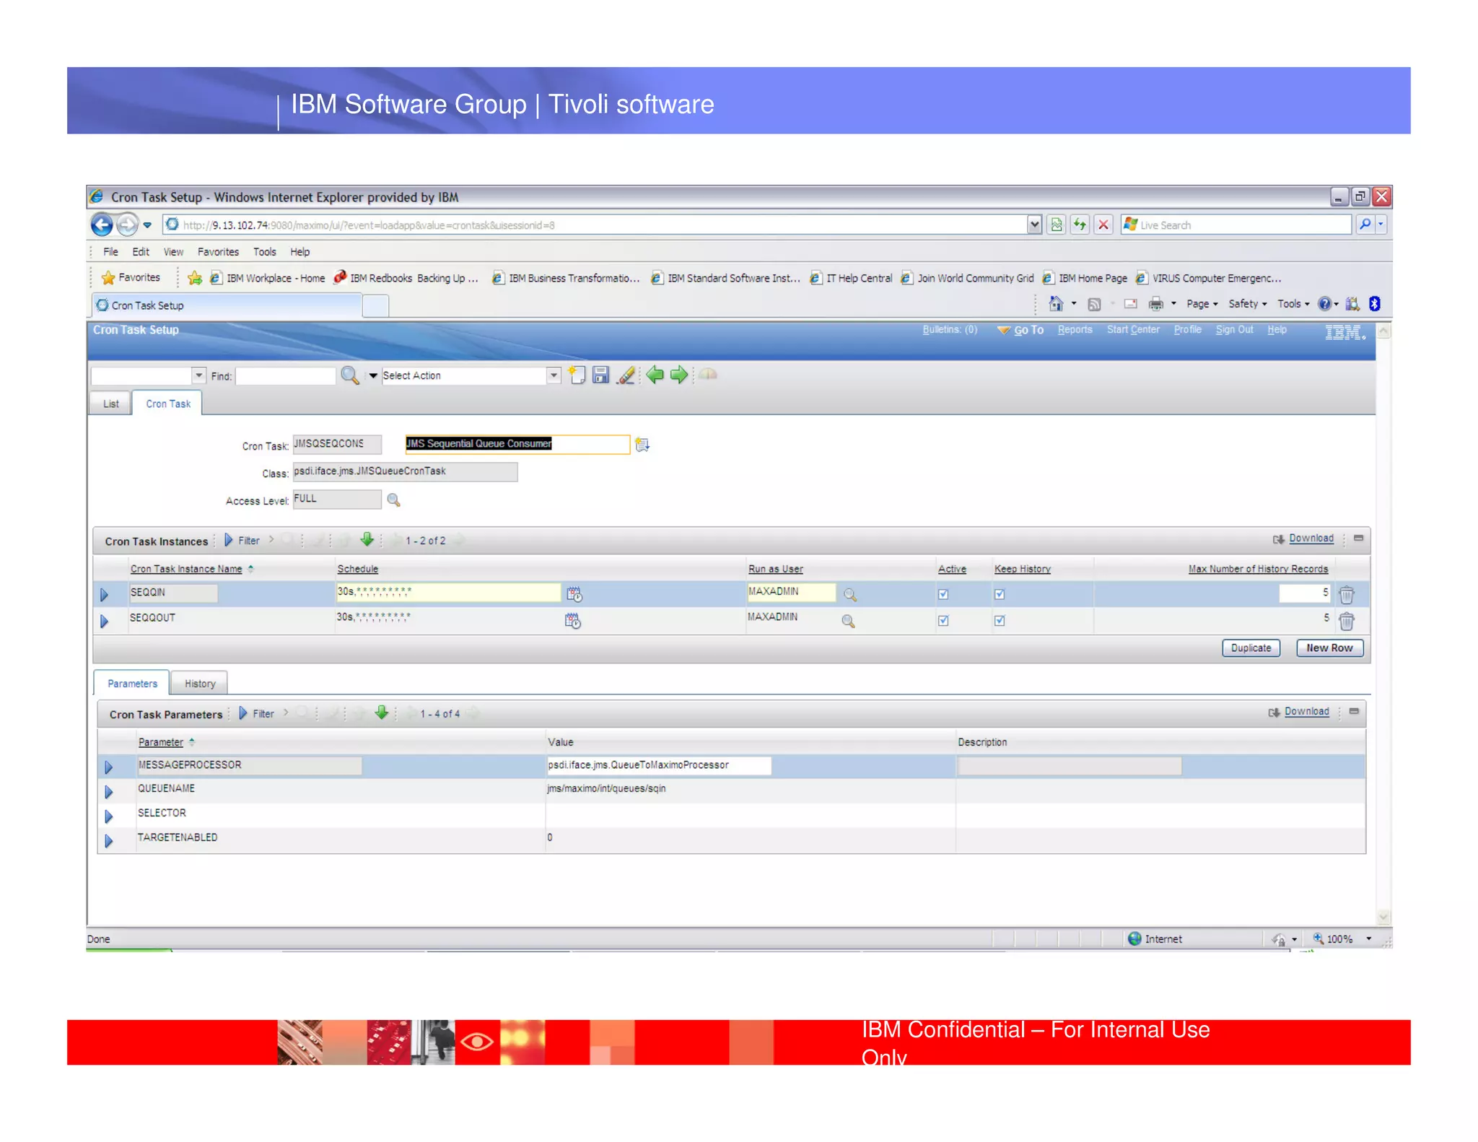Viewport: 1478px width, 1142px height.
Task: Click the Find magnifier icon in Maximo toolbar
Action: pyautogui.click(x=350, y=375)
